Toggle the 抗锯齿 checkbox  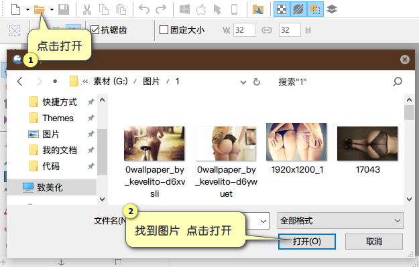click(95, 30)
